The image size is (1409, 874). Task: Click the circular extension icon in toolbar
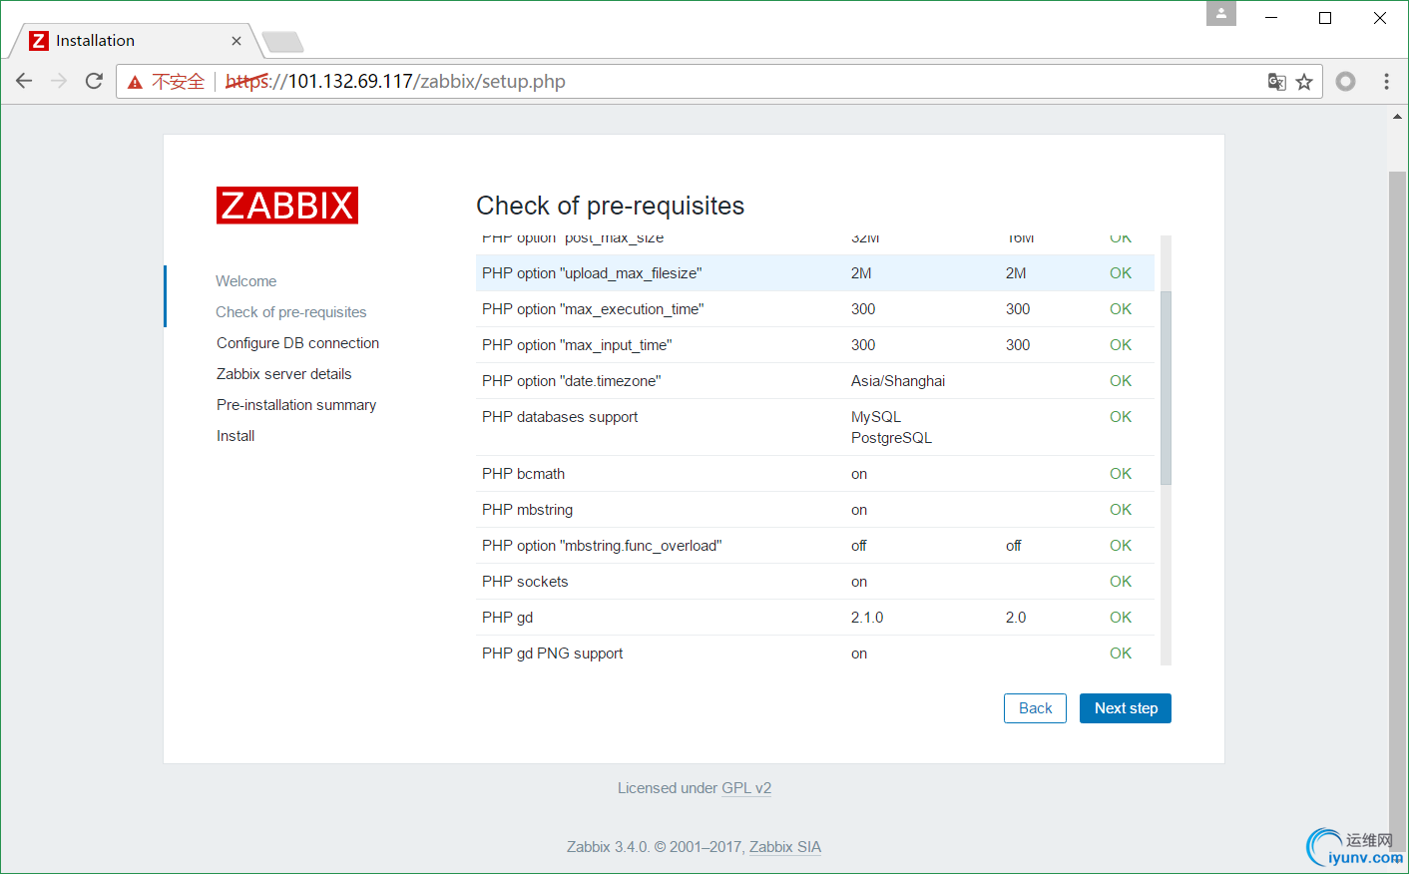click(x=1346, y=81)
